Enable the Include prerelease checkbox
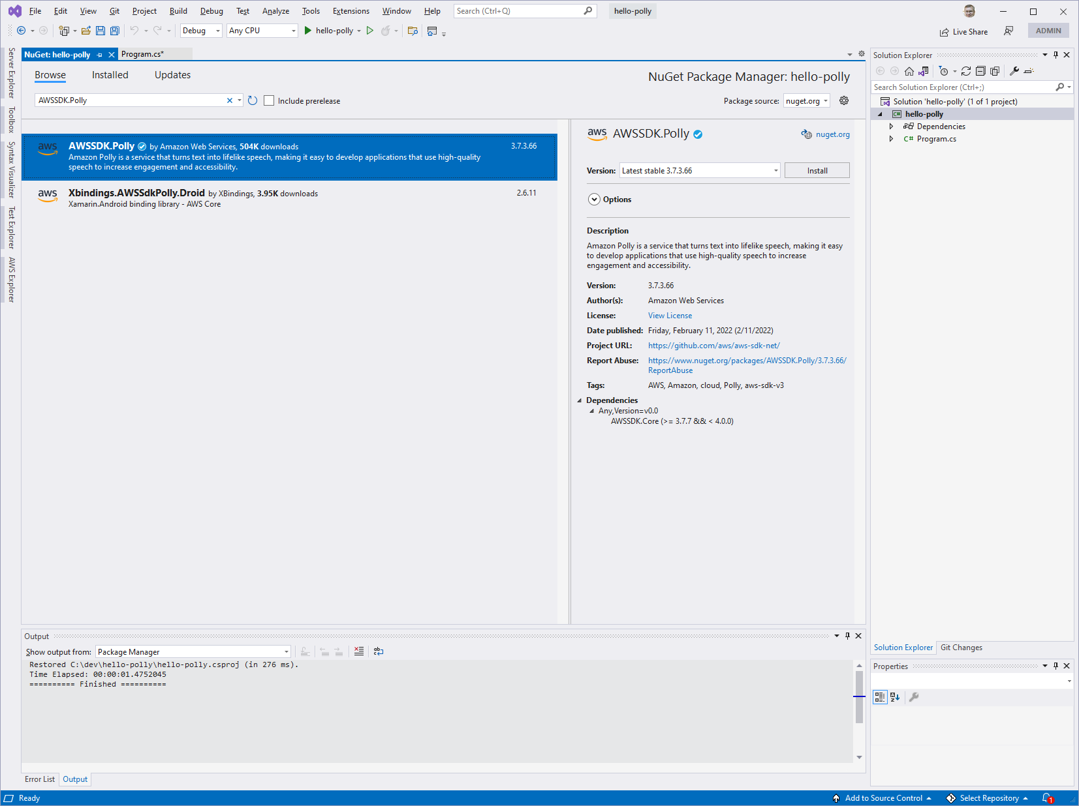The width and height of the screenshot is (1079, 806). coord(269,100)
